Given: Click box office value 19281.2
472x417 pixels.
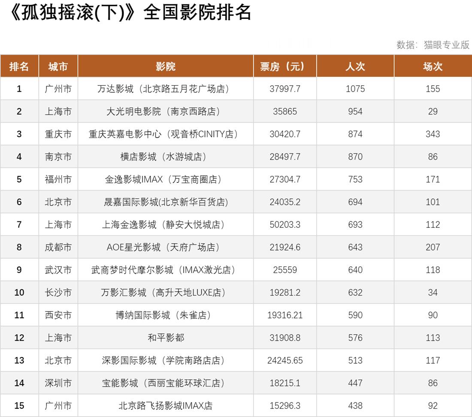Looking at the screenshot, I should click(x=285, y=293).
